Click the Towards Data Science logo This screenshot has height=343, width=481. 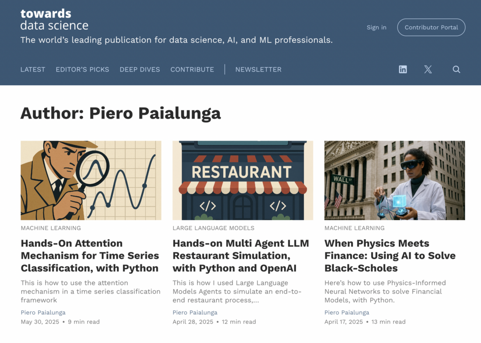[x=54, y=19]
